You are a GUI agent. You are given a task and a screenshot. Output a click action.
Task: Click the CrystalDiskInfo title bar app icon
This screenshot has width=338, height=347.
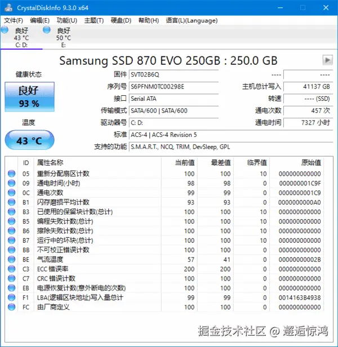9,7
